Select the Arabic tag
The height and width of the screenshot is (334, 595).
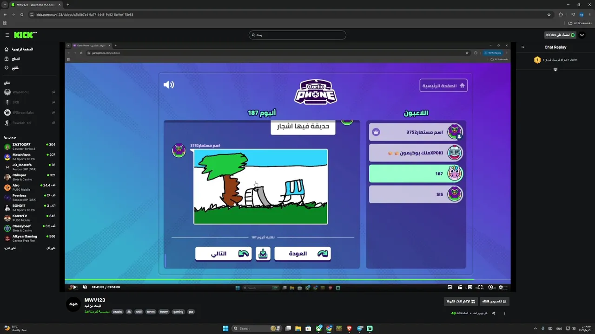pos(117,312)
